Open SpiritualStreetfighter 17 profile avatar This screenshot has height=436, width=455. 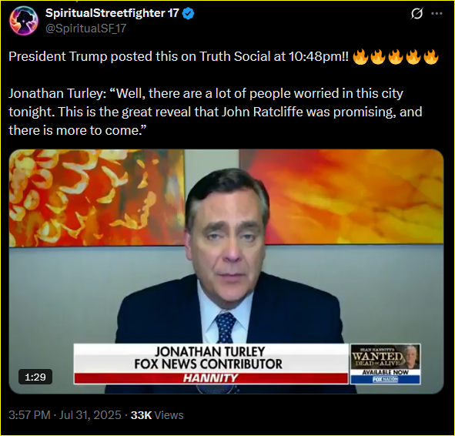(x=24, y=21)
